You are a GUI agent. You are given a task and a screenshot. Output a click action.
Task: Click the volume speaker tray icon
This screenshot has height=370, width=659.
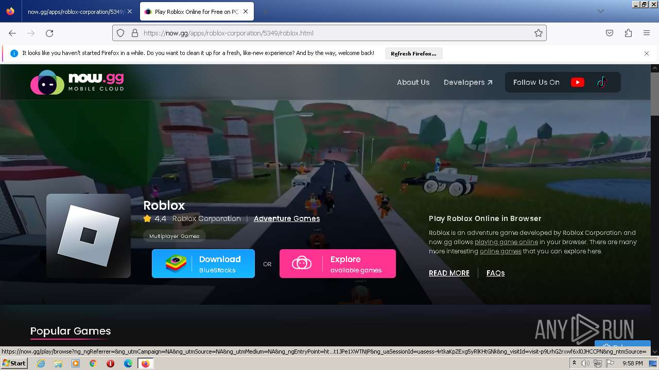click(x=585, y=363)
